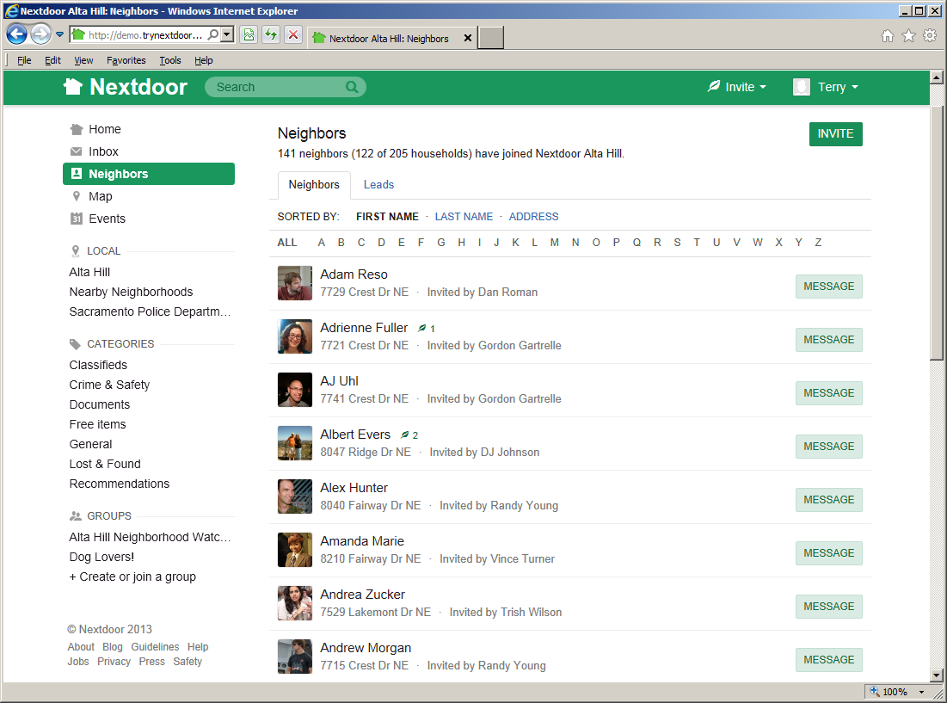Open the Help menu

[x=204, y=60]
